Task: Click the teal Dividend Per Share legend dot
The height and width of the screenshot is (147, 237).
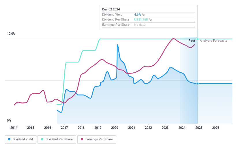Action: (42, 139)
